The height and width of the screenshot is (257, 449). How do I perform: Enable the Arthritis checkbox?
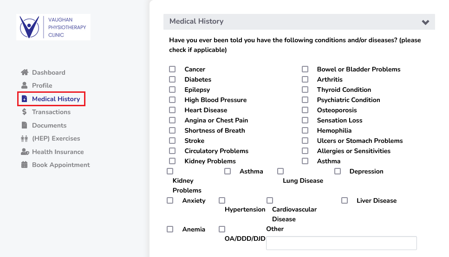tap(305, 79)
